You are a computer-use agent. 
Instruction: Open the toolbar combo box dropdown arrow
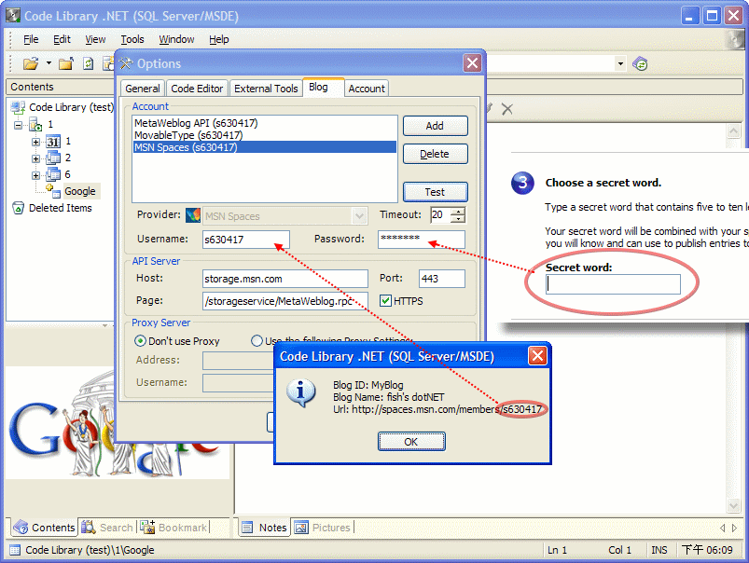pos(620,63)
